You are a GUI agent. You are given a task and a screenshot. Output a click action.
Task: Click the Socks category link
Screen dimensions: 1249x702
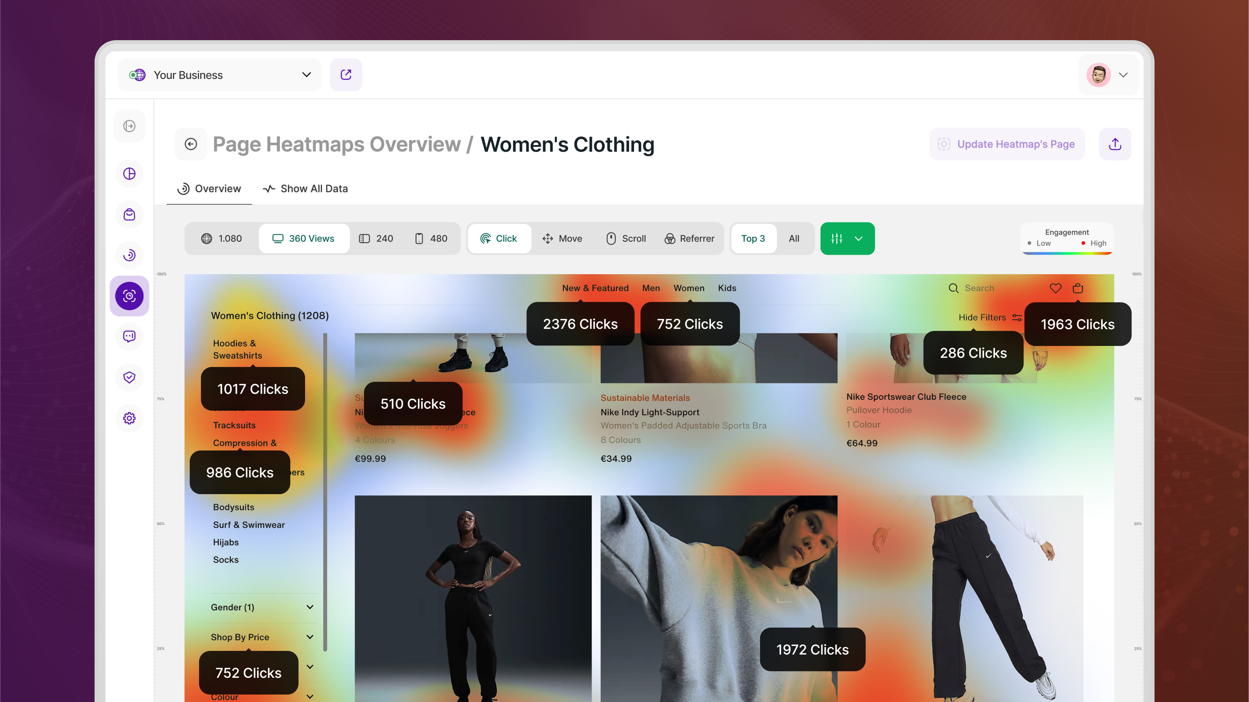pos(226,560)
